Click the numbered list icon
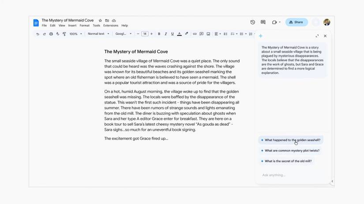Viewport: 364px width, 204px height. click(251, 34)
